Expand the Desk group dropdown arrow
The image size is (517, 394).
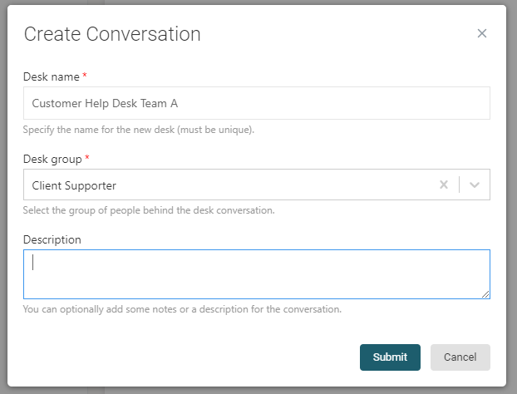tap(475, 185)
